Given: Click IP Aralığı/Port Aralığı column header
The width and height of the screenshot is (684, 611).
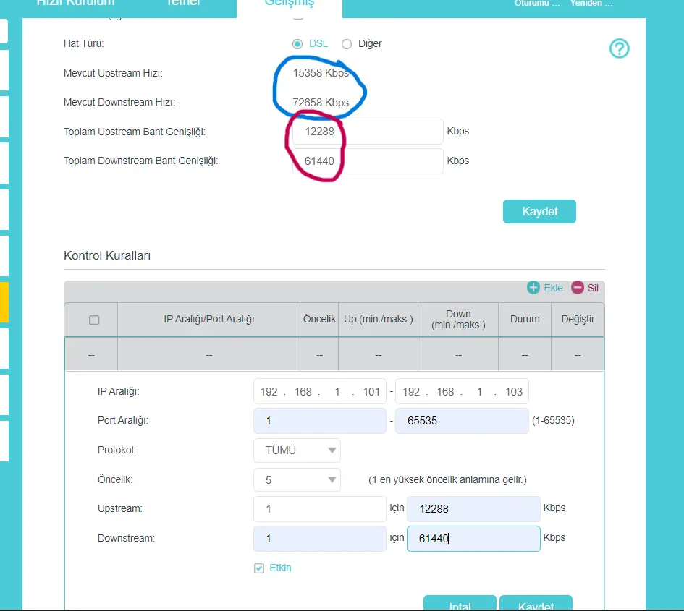Looking at the screenshot, I should coord(209,320).
